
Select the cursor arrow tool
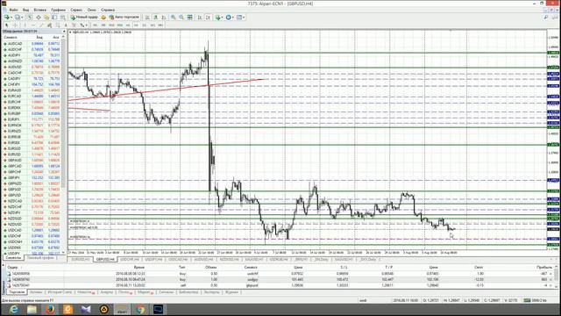coord(6,25)
